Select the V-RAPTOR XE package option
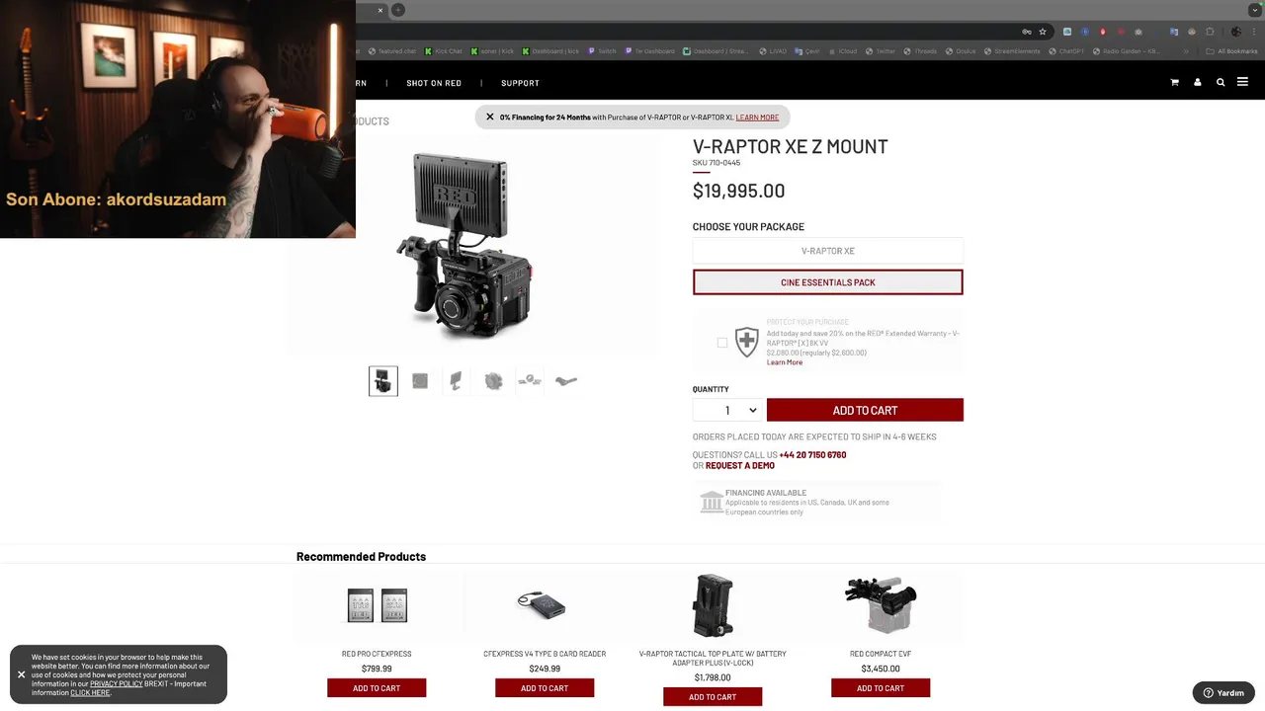 pos(828,251)
